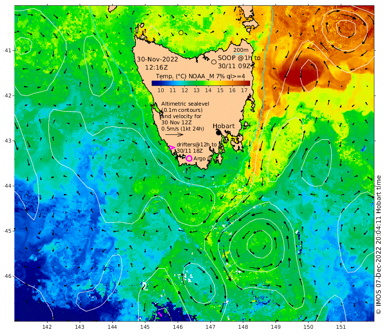
Task: Click the 'Altimetric sealevel' legend text
Action: 185,104
